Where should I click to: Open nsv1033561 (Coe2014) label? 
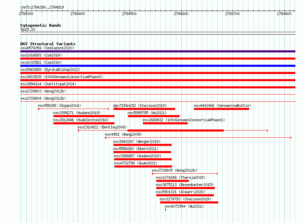tap(41, 62)
